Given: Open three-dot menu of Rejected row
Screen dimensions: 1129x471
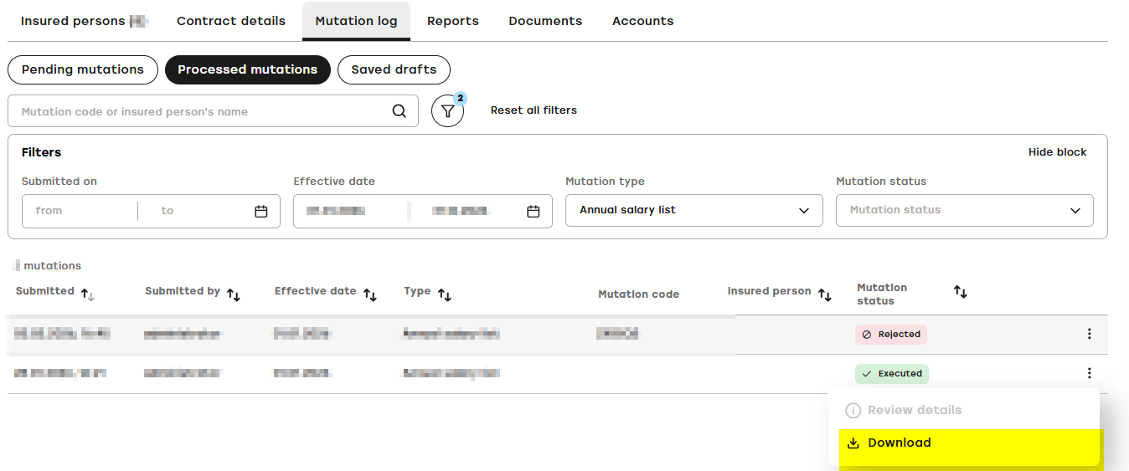Looking at the screenshot, I should point(1089,334).
